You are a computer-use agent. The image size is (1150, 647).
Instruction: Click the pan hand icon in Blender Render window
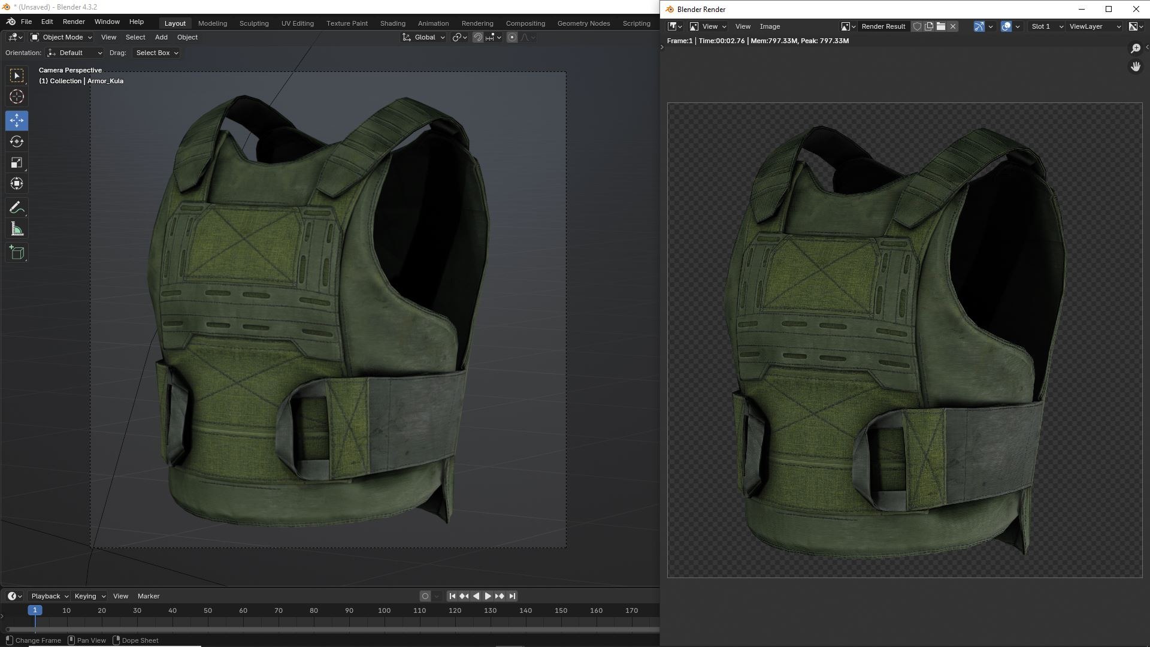1136,66
